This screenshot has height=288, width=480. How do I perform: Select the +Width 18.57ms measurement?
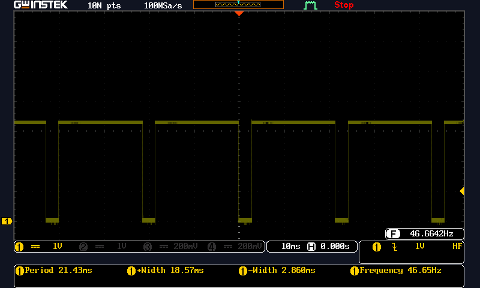[x=170, y=271]
